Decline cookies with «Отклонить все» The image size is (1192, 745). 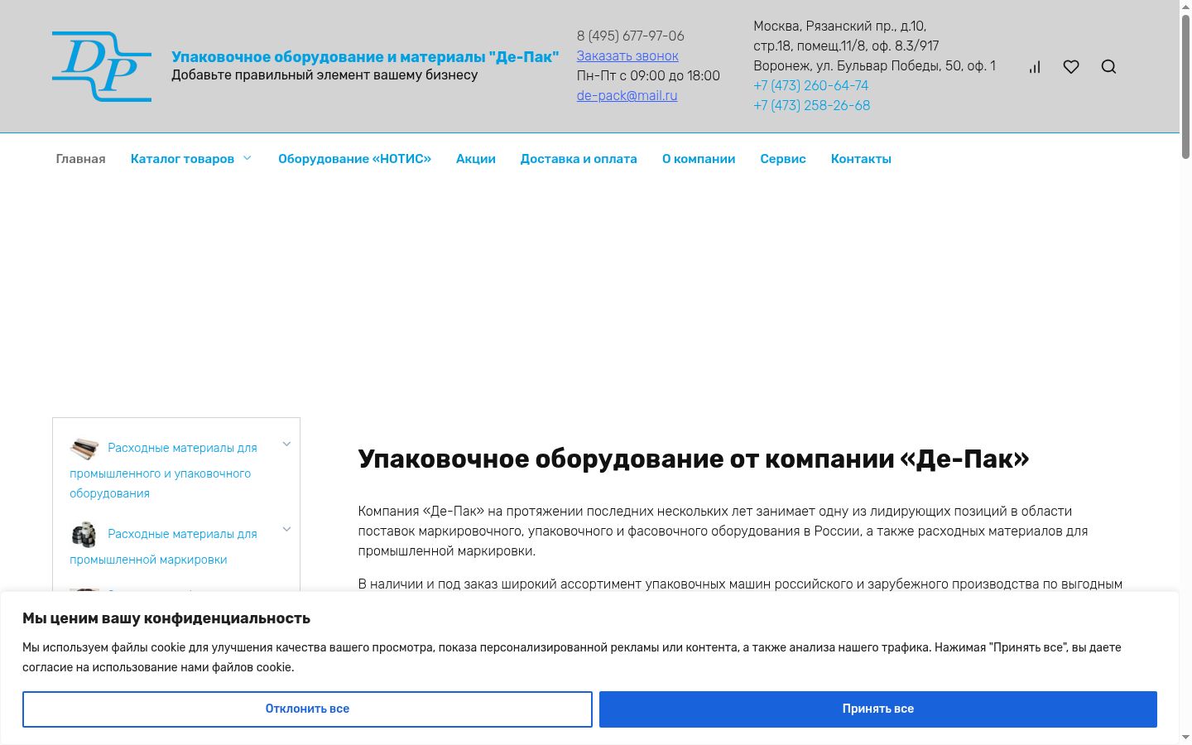[307, 709]
